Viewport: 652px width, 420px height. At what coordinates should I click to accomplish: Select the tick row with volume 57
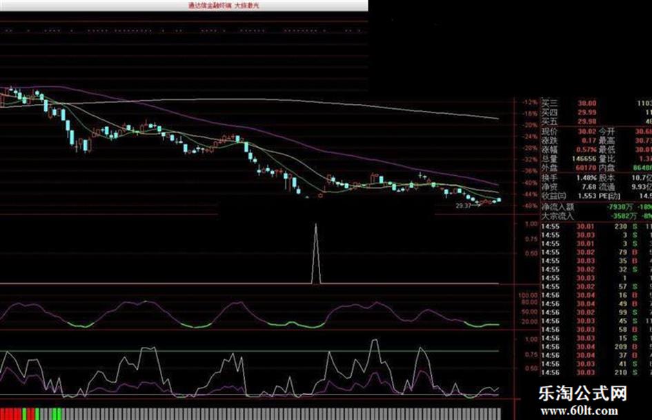click(x=596, y=287)
